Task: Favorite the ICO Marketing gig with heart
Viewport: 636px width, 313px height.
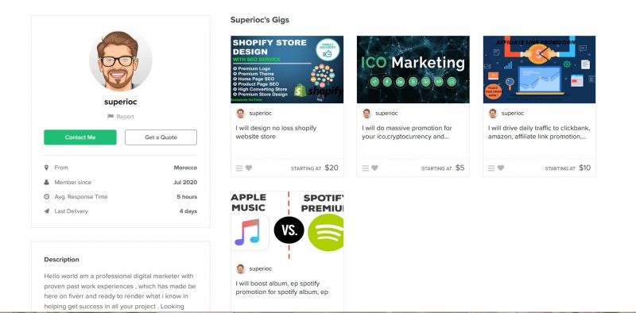Action: pos(374,168)
